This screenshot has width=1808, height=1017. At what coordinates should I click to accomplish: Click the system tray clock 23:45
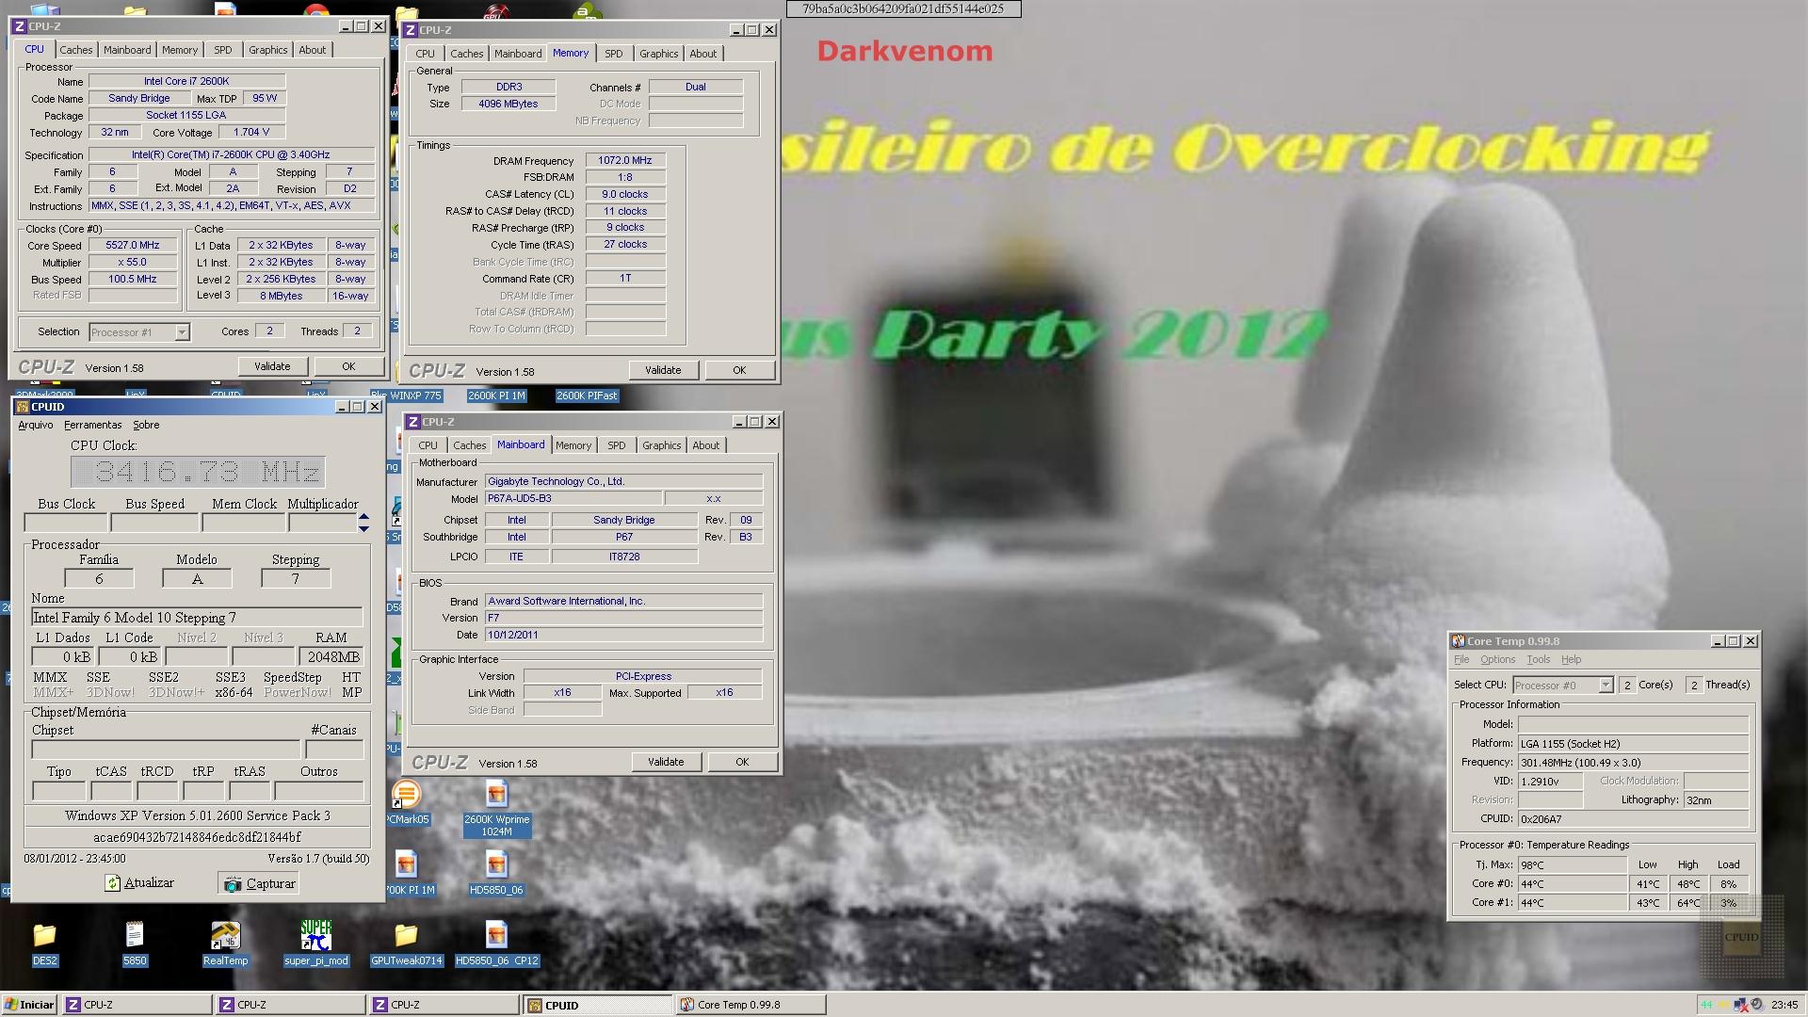(1784, 1005)
